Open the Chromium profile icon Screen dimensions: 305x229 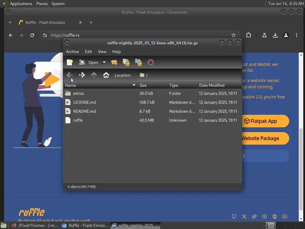[x=286, y=35]
